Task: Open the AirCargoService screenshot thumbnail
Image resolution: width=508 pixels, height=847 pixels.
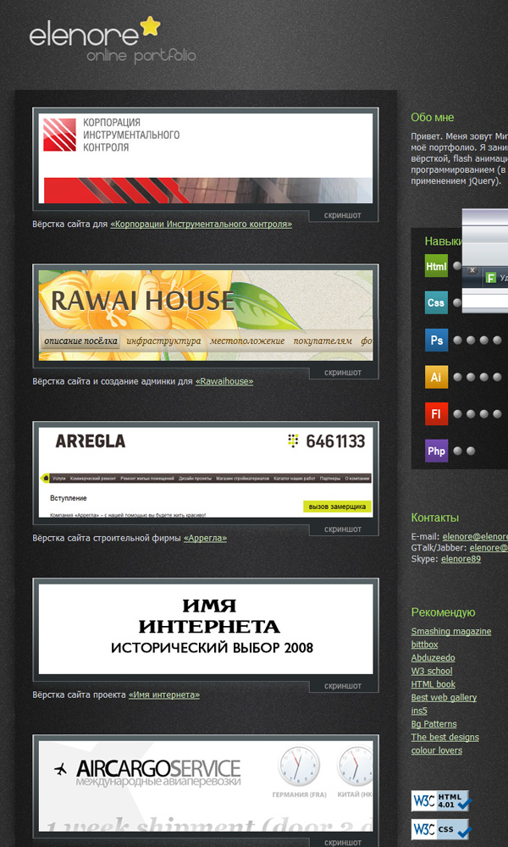Action: tap(206, 785)
